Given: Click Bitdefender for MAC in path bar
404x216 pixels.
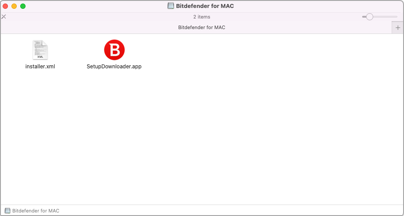Looking at the screenshot, I should (x=36, y=211).
